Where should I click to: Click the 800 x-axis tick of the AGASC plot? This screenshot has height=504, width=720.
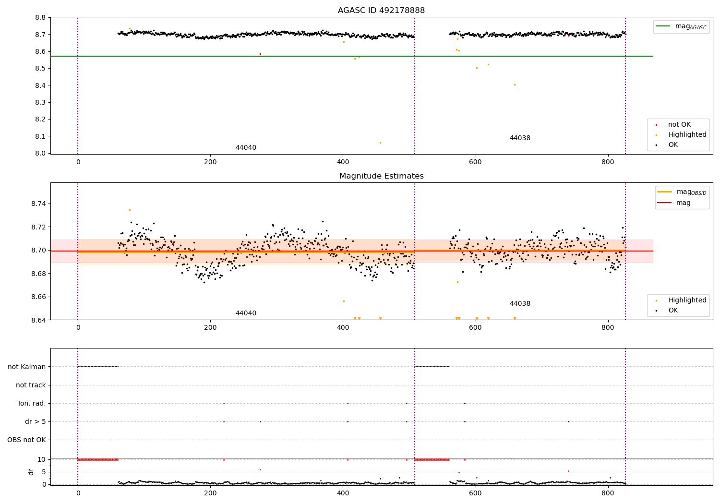(x=608, y=162)
